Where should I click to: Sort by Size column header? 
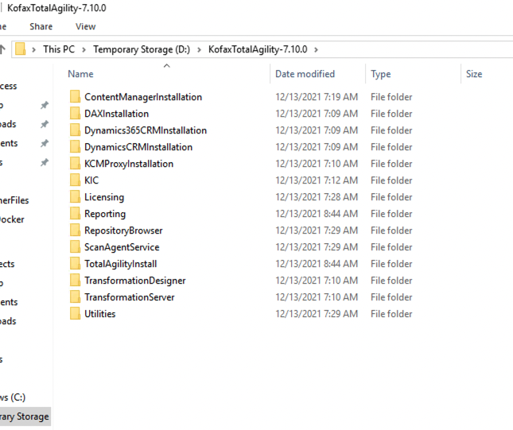click(x=474, y=74)
